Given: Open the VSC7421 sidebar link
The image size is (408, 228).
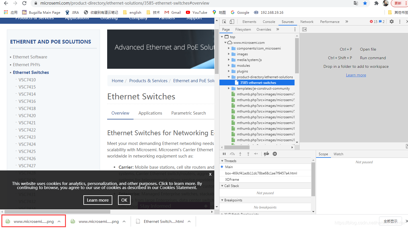Looking at the screenshot, I should pos(27,123).
